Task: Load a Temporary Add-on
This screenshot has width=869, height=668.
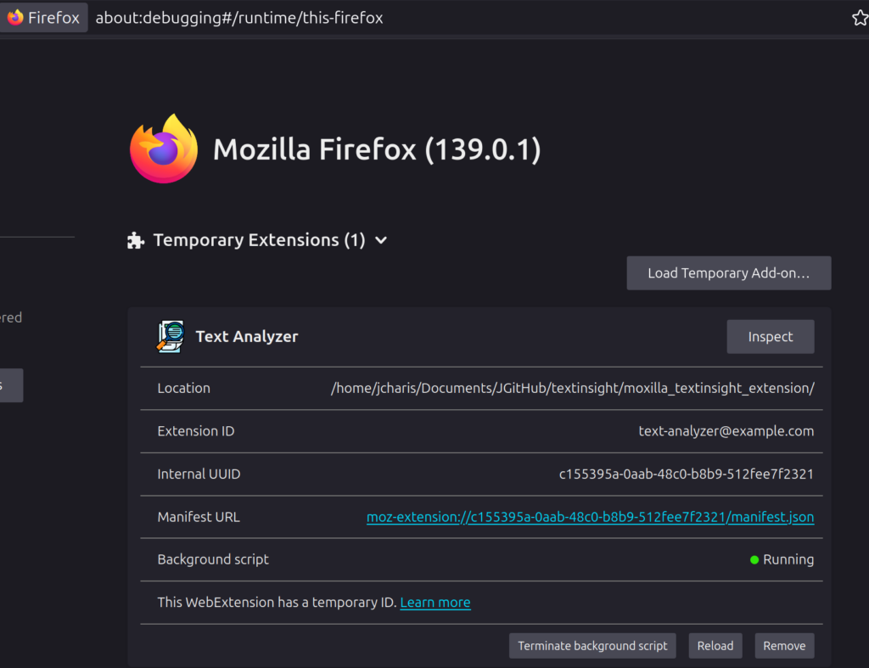Action: [729, 272]
